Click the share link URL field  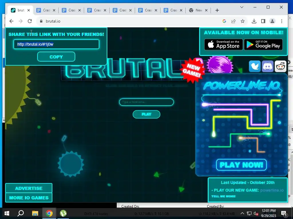pos(56,44)
